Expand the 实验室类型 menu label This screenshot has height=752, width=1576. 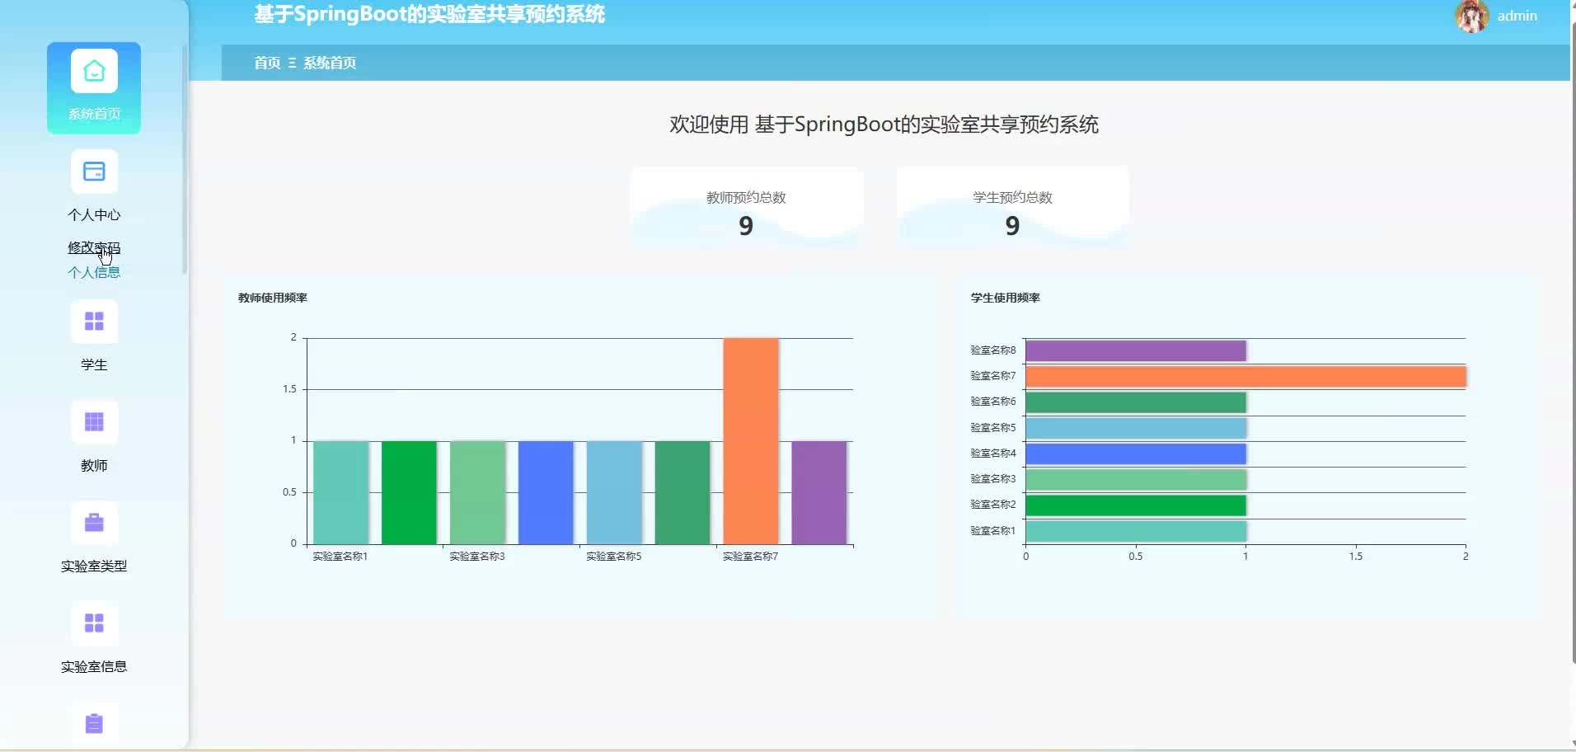(94, 566)
